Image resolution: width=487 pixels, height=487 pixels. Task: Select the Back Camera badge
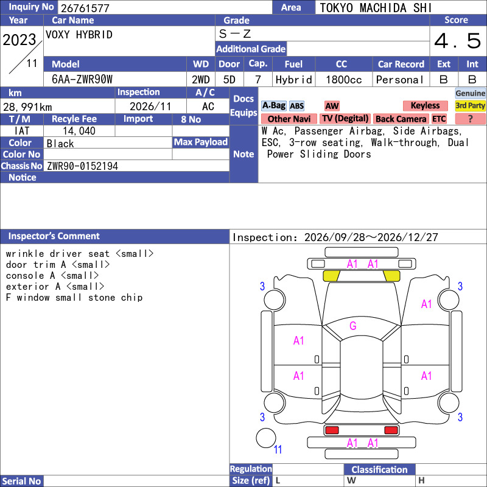[401, 119]
